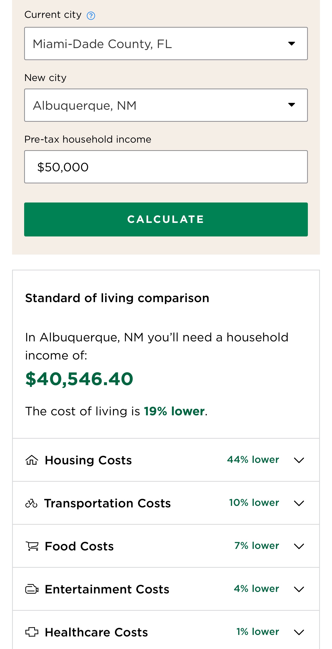Viewport: 332px width, 649px height.
Task: Open the Current city dropdown
Action: pyautogui.click(x=166, y=44)
